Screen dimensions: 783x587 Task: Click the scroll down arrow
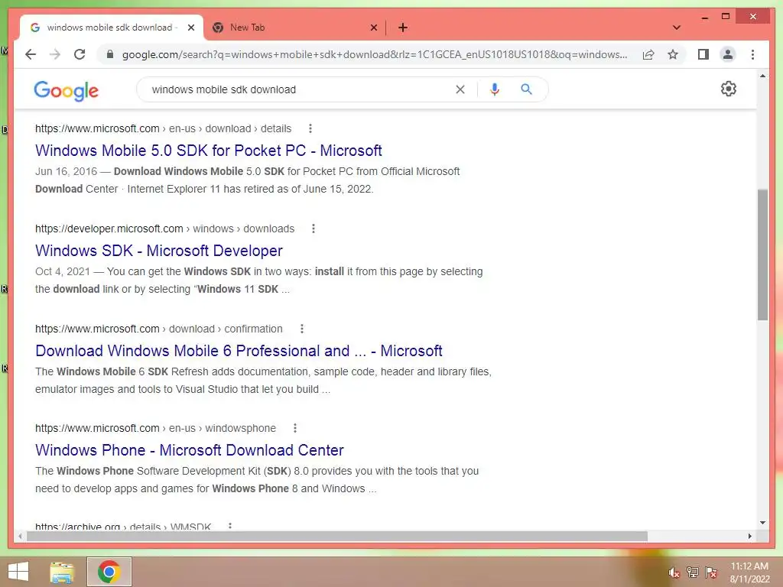click(762, 523)
